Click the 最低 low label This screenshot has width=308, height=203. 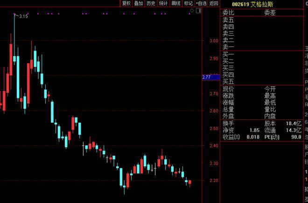pos(270,103)
